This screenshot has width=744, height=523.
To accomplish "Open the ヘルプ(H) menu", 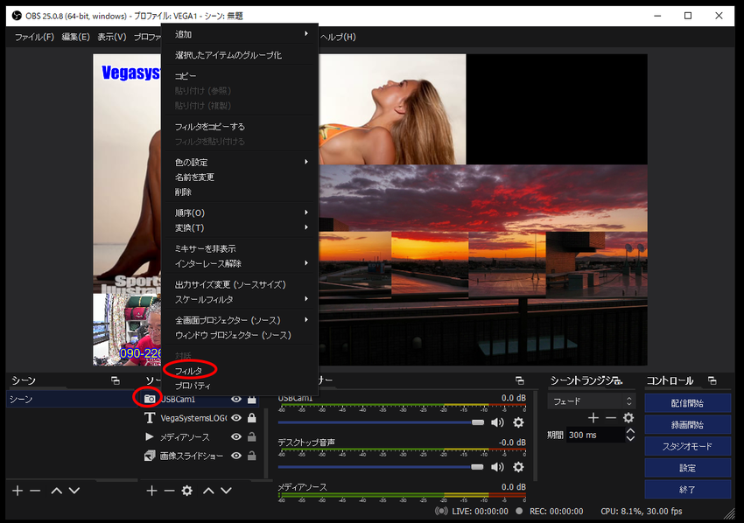I will (x=338, y=37).
